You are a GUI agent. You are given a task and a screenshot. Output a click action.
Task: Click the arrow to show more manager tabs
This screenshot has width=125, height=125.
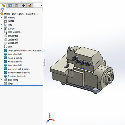coord(41,5)
